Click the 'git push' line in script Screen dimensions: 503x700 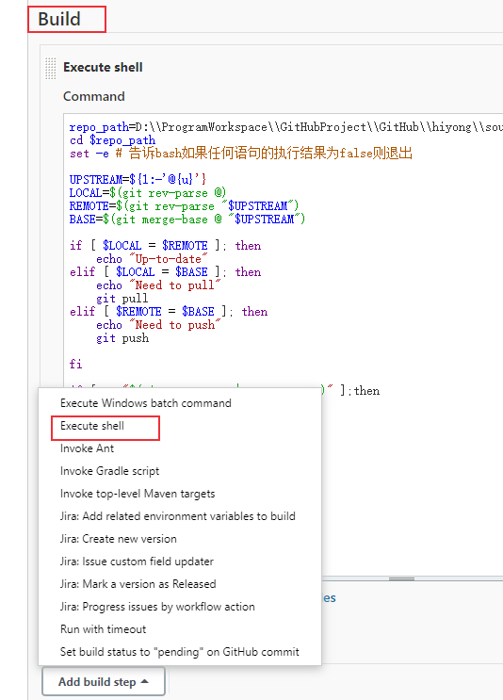click(x=122, y=338)
